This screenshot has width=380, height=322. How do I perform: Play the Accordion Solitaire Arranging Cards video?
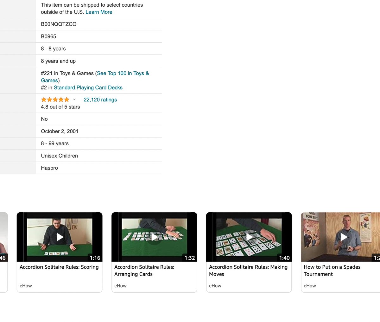click(x=155, y=237)
